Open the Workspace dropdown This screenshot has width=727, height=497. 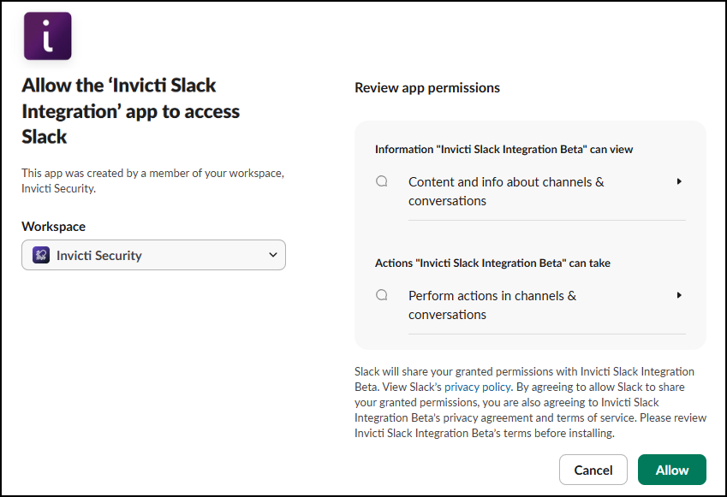click(x=153, y=255)
